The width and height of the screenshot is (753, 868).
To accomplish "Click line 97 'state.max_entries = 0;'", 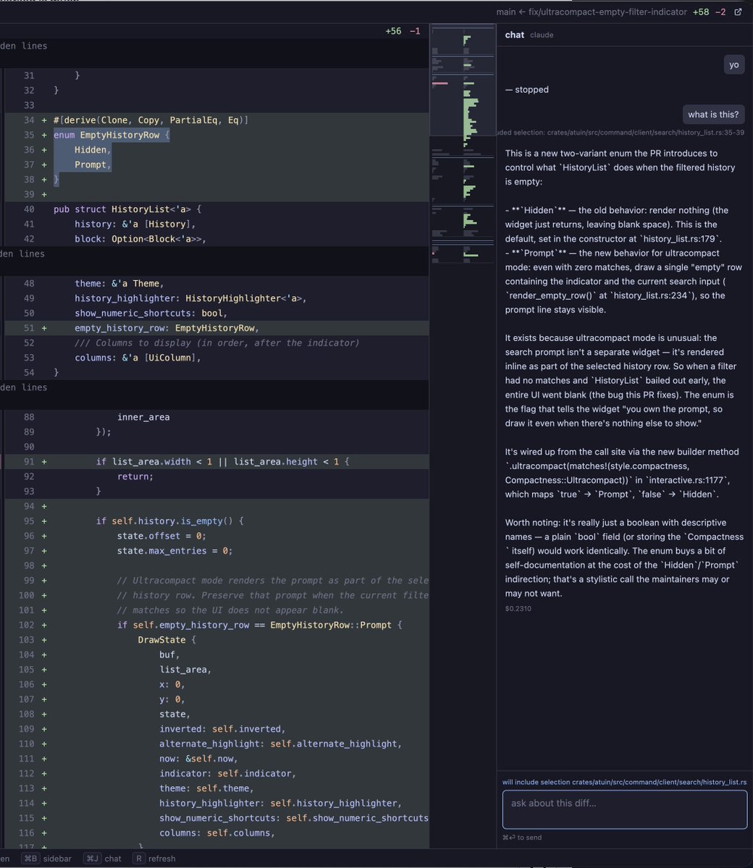I will [175, 552].
